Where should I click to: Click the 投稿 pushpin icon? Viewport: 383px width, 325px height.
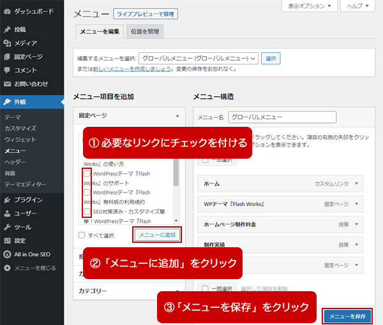pyautogui.click(x=7, y=29)
